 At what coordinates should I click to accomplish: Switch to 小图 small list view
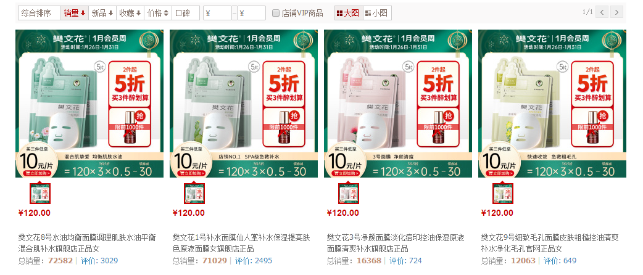coord(377,13)
